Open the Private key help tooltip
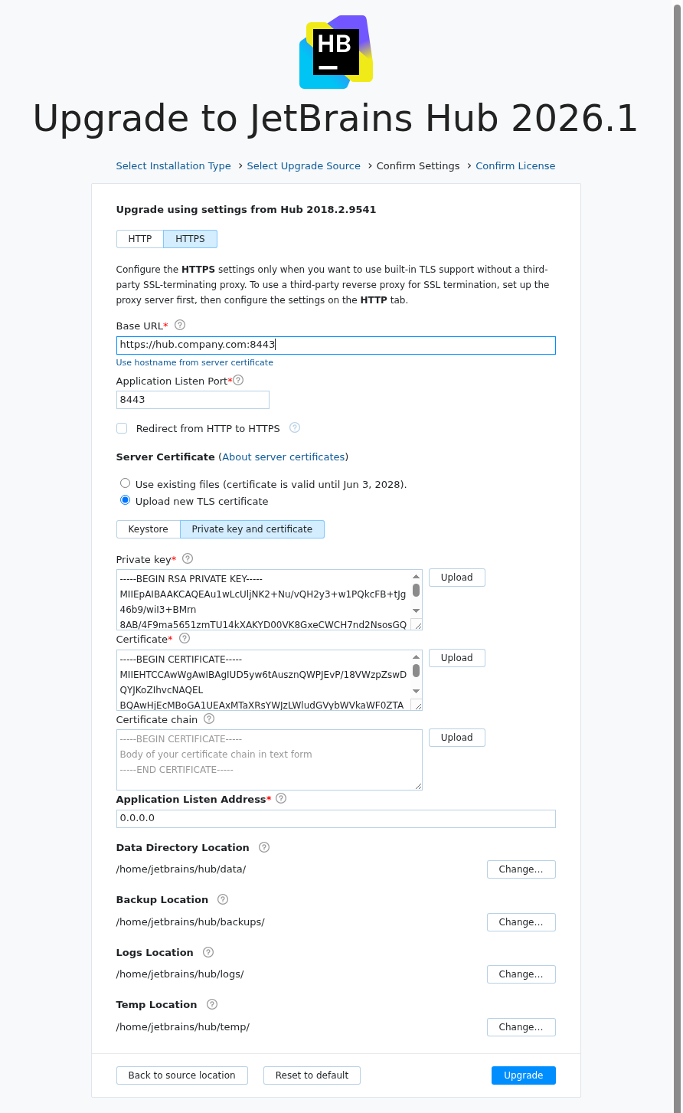This screenshot has width=683, height=1113. (x=188, y=558)
